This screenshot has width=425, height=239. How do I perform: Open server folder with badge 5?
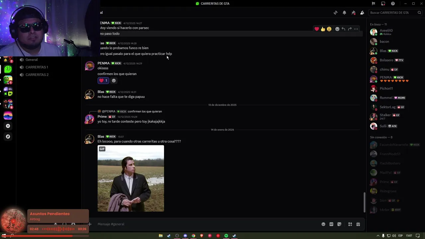click(8, 104)
